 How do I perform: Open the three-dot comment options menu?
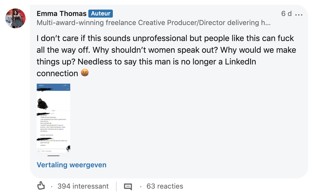click(x=299, y=14)
